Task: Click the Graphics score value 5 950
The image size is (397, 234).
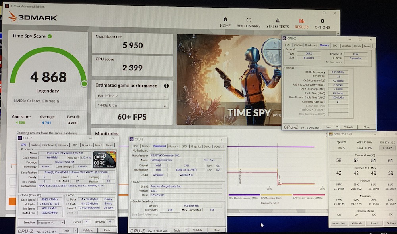Action: (x=133, y=46)
